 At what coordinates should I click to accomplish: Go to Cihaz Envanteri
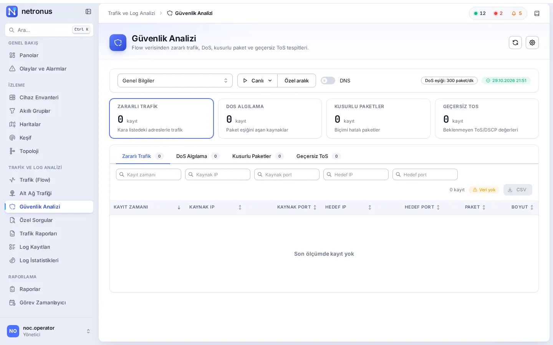point(49,97)
